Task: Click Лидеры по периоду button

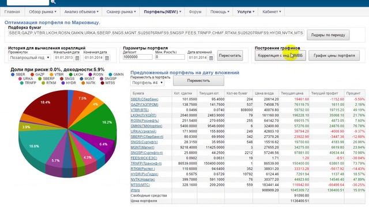Action: click(328, 35)
